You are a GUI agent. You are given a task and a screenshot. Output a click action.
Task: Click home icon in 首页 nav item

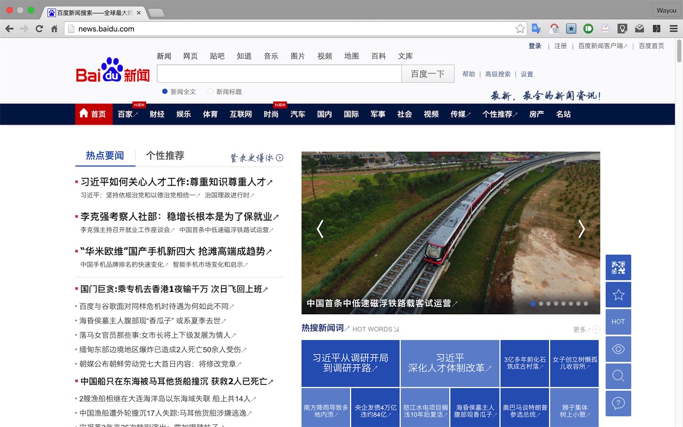[x=84, y=113]
